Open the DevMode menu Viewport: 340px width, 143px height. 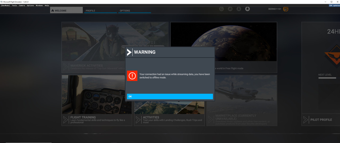point(5,6)
